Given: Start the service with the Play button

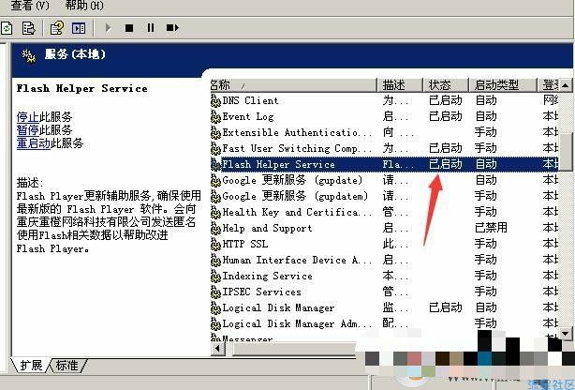Looking at the screenshot, I should pos(108,28).
